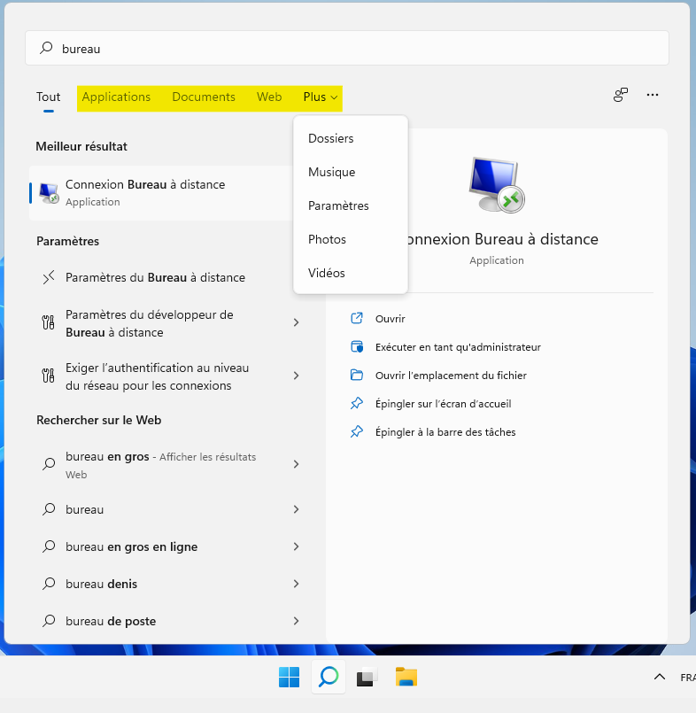Click the search box containing 'bureau'
Image resolution: width=696 pixels, height=713 pixels.
coord(354,49)
